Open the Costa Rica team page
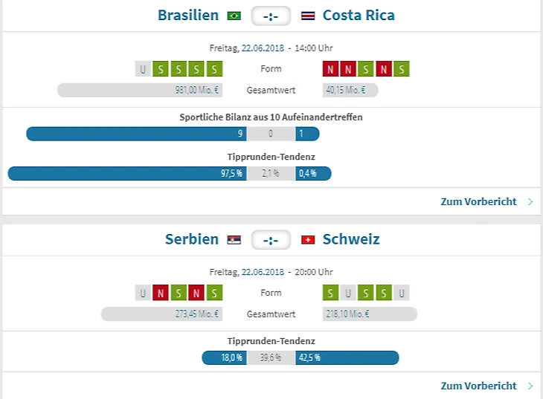Screen dimensions: 543x399 [359, 16]
